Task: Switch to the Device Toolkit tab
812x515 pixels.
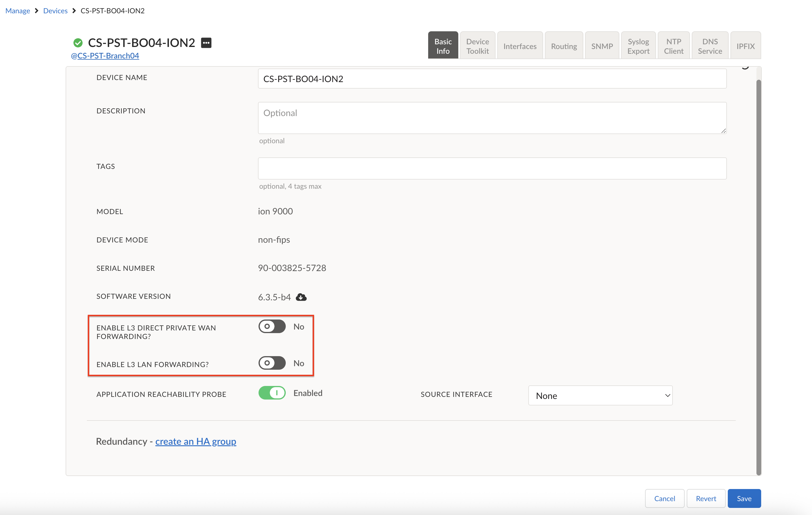Action: pos(478,45)
